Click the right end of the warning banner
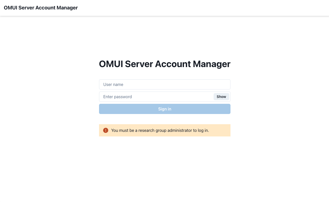329x202 pixels. (x=226, y=130)
